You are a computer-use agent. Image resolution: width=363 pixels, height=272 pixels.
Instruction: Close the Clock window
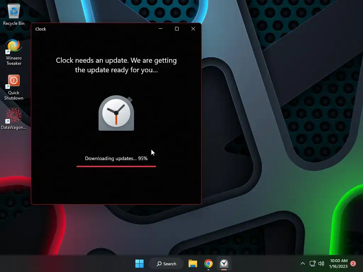point(193,29)
